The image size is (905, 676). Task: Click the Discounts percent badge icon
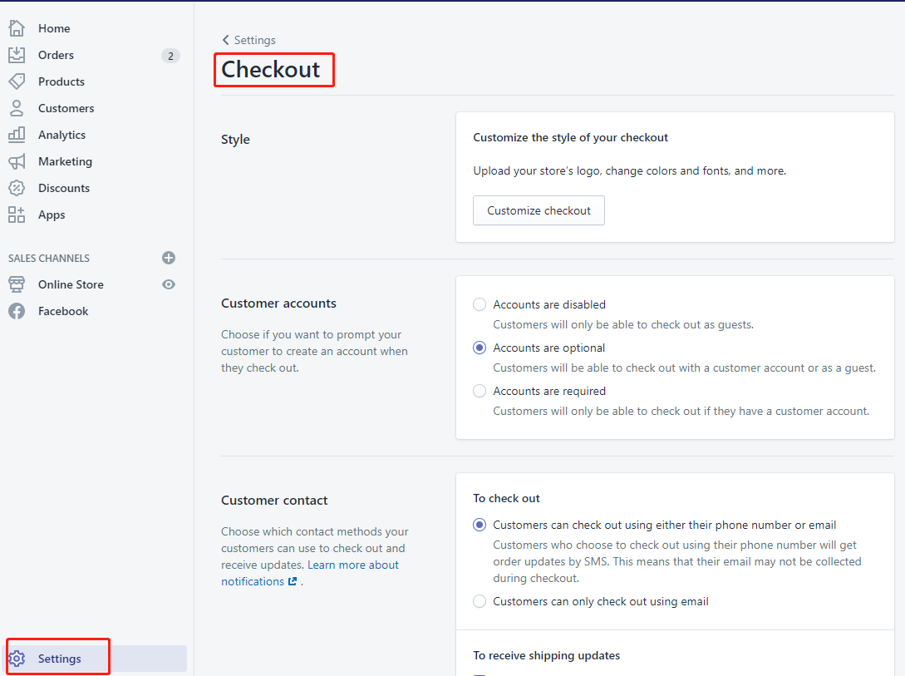click(17, 188)
